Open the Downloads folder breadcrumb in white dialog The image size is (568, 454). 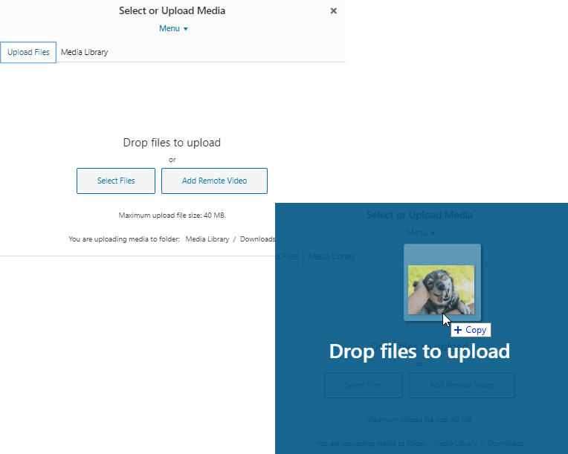tap(257, 239)
